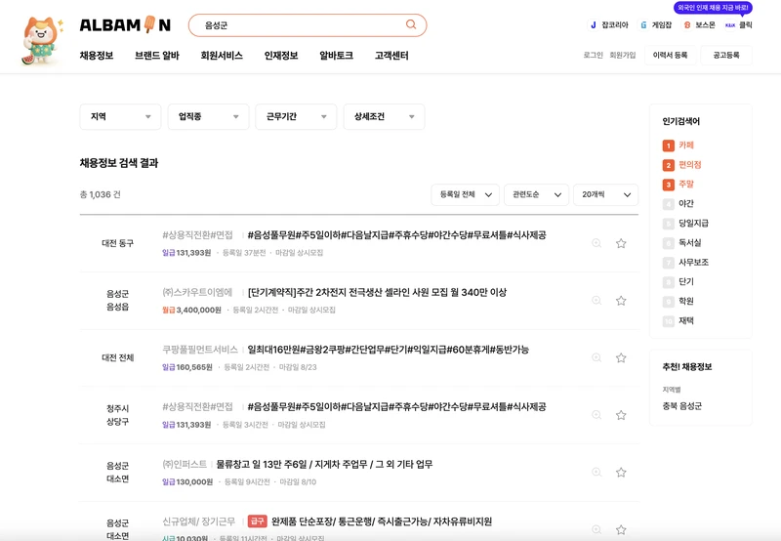Click the 이력서 등록 button

pos(670,56)
